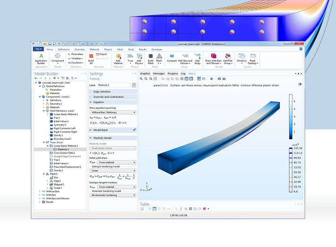Expand the Edge Selection section
Viewport: 336px width, 247px height.
(113, 92)
